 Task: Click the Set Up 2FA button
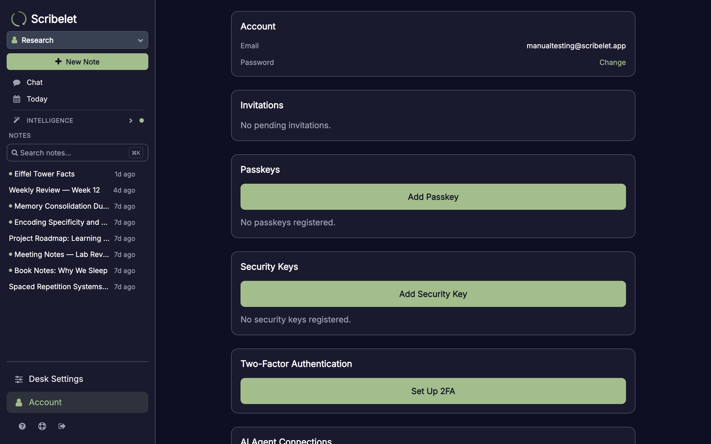click(433, 391)
